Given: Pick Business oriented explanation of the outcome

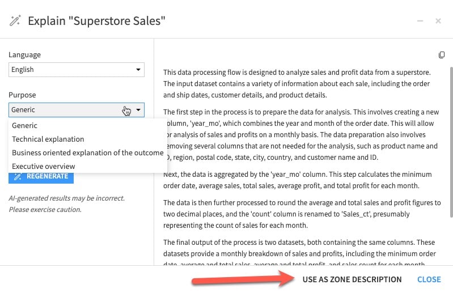Looking at the screenshot, I should [x=87, y=153].
